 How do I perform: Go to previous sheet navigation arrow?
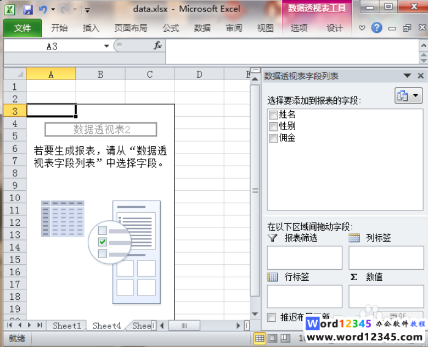click(x=20, y=325)
